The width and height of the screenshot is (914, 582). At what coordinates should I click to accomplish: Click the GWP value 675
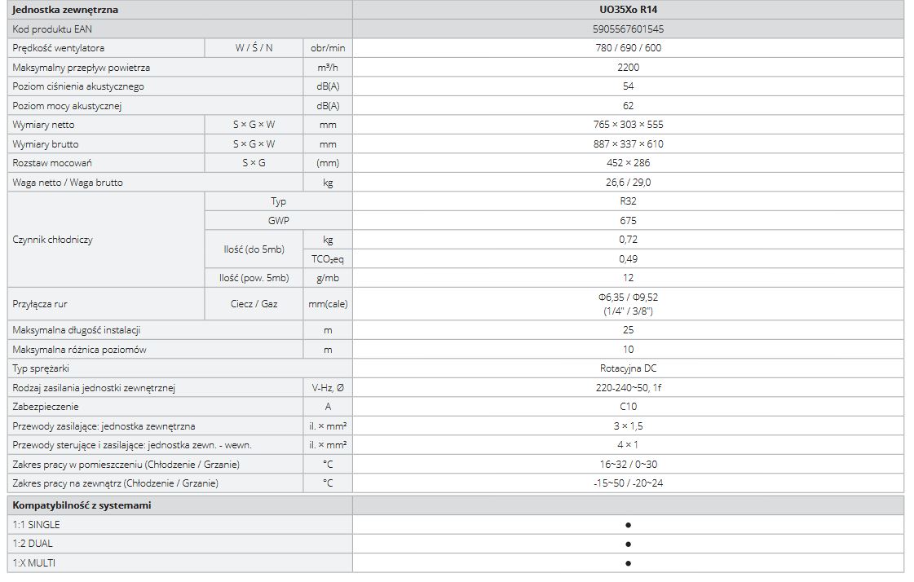coord(628,220)
